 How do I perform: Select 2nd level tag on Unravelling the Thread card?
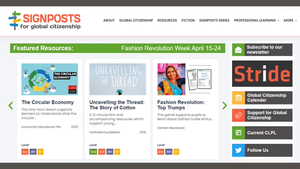(x=93, y=152)
